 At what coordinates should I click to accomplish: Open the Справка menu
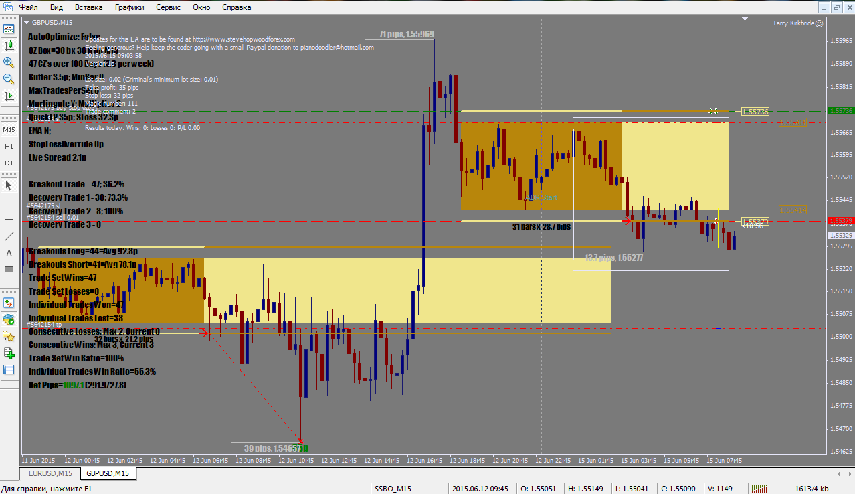pos(236,7)
